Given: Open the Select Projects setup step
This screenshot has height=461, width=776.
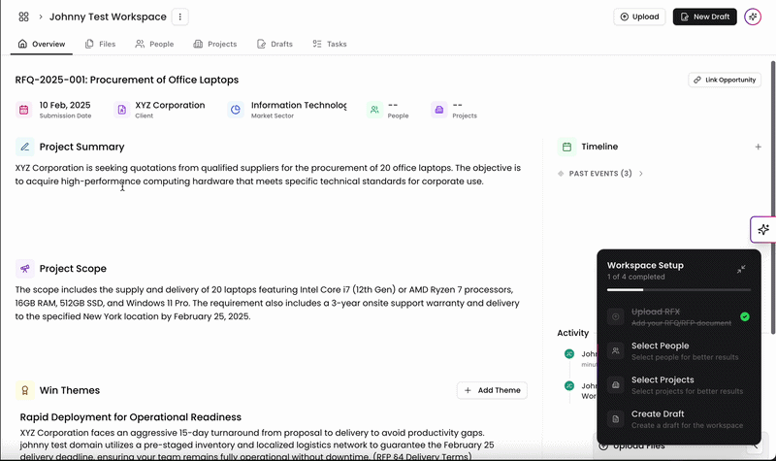Looking at the screenshot, I should [x=678, y=384].
